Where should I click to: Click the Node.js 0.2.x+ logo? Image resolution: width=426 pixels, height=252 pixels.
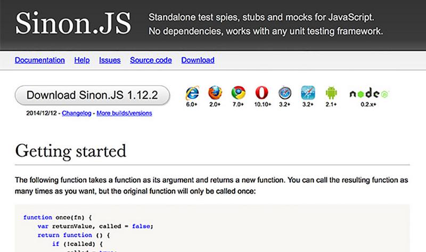(369, 94)
